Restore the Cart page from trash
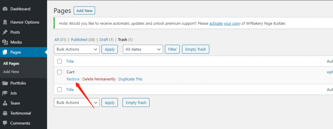The height and width of the screenshot is (129, 333). 73,79
